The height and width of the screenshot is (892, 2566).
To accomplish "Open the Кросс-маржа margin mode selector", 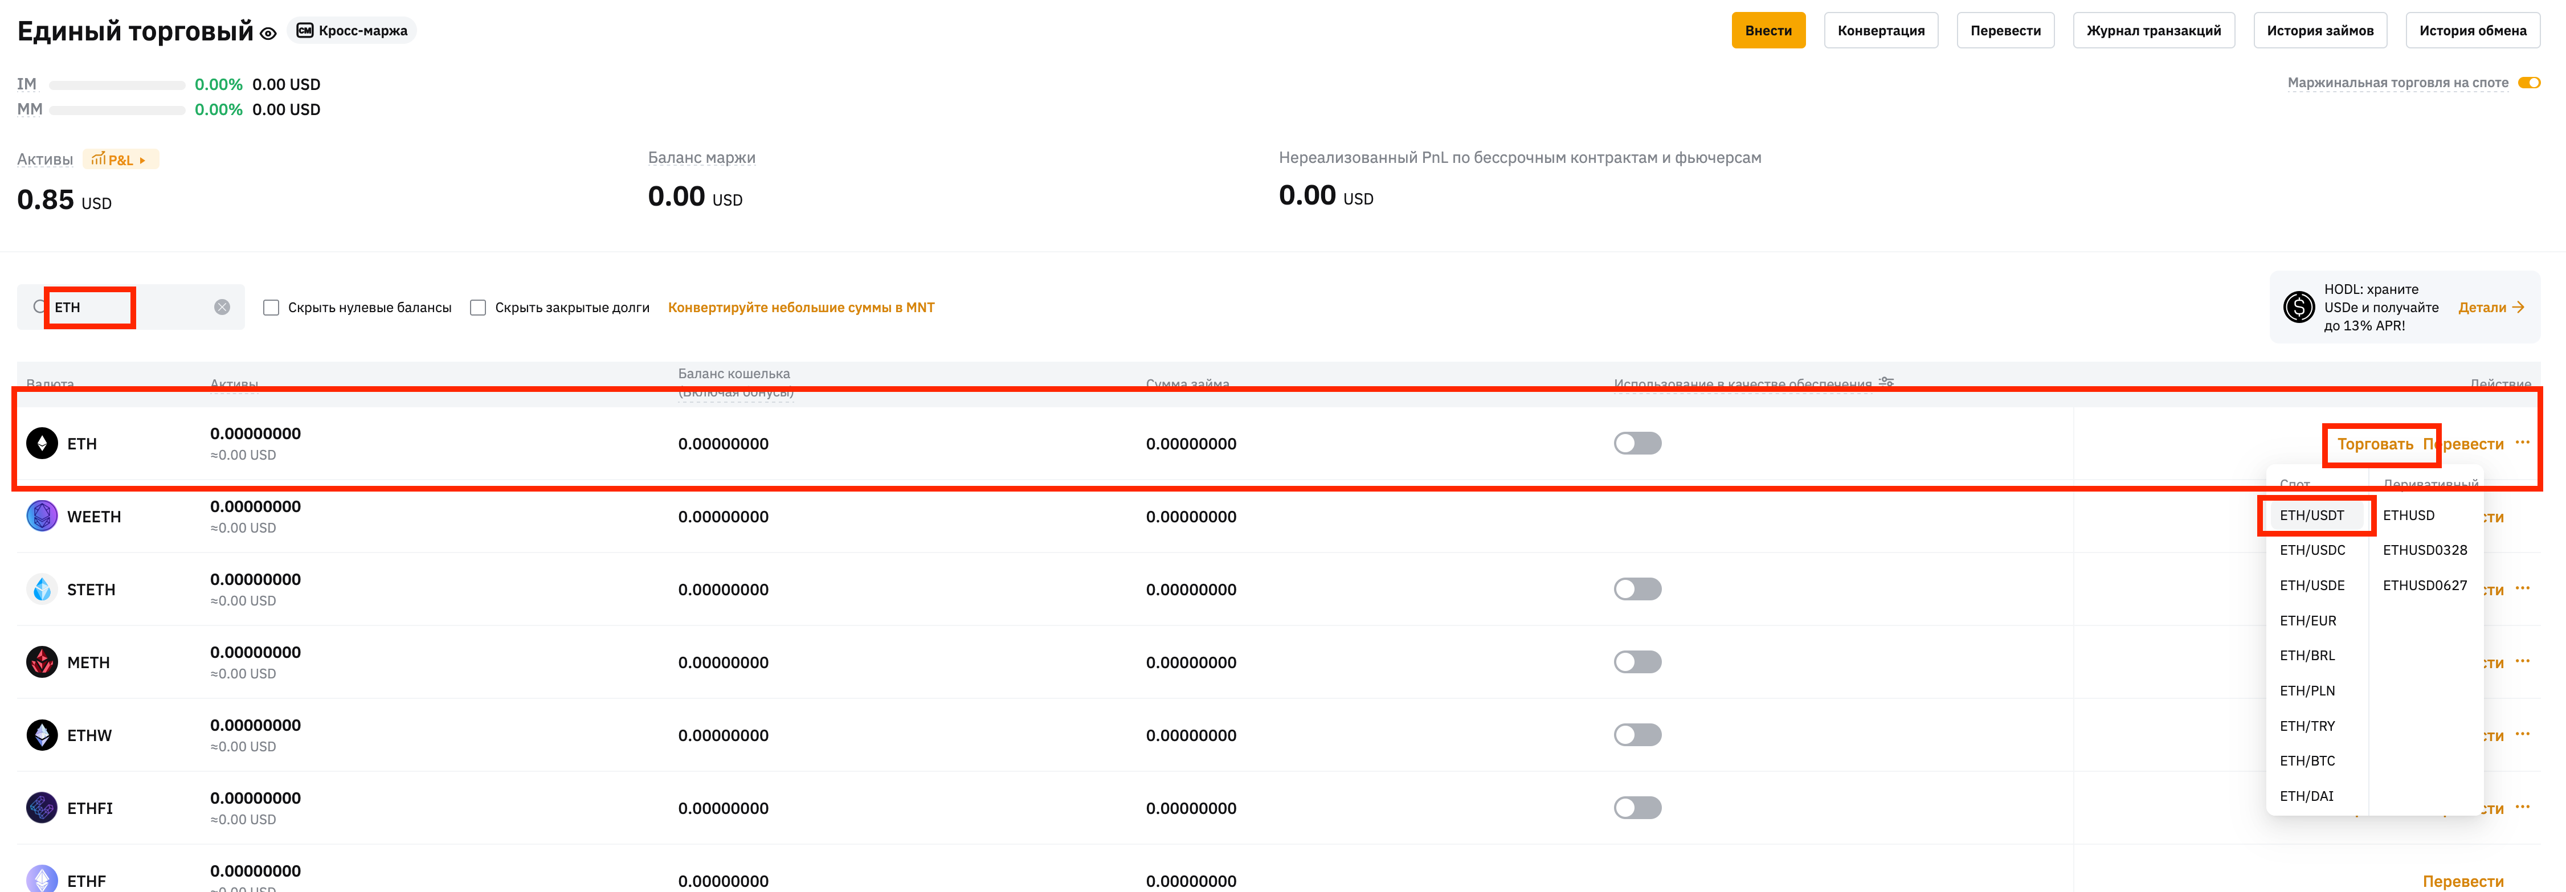I will click(x=352, y=31).
